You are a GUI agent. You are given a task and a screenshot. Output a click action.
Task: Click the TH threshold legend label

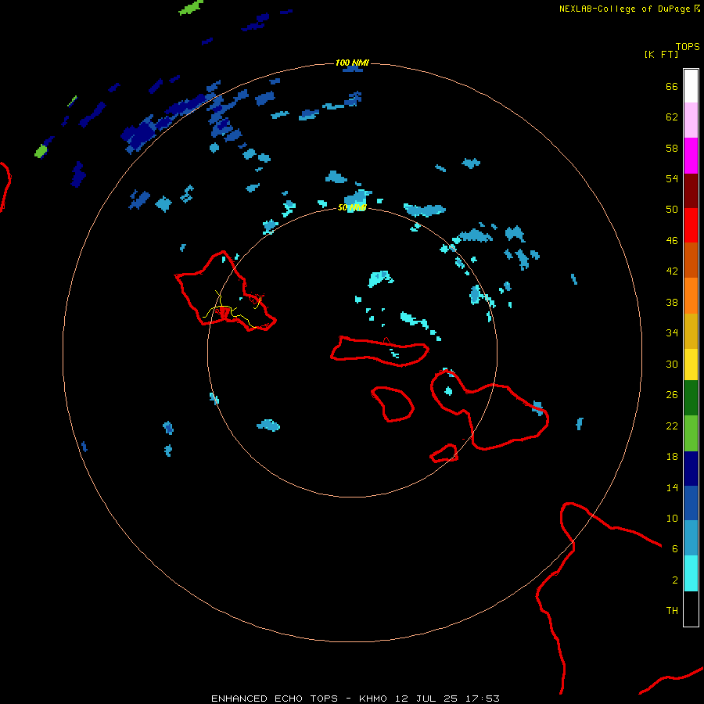[x=672, y=611]
